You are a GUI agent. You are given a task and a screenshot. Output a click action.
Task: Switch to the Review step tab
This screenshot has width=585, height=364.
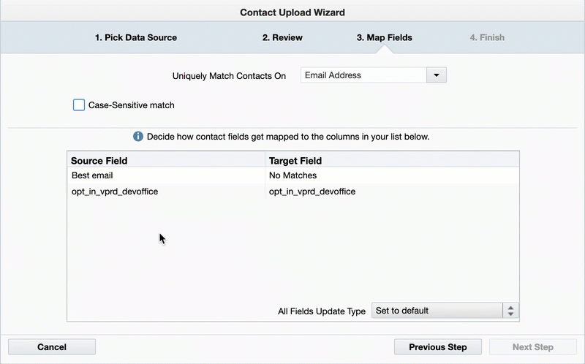282,37
